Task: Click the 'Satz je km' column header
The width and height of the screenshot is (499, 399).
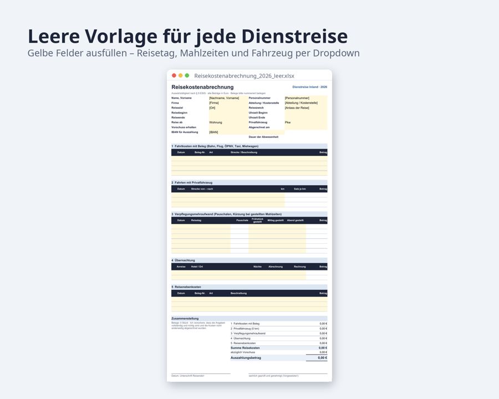Action: pos(300,189)
